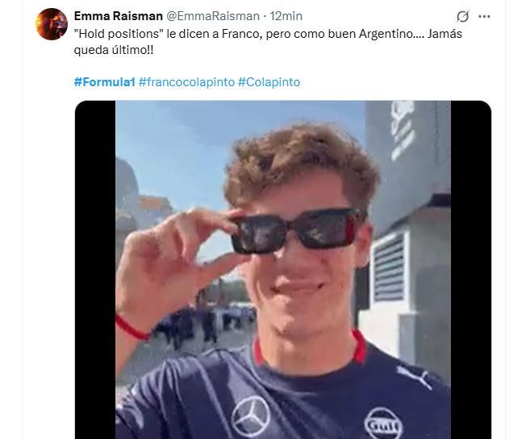
Task: Click the Gulf logo on the shirt
Action: (383, 424)
